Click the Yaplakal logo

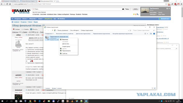pos(21,11)
